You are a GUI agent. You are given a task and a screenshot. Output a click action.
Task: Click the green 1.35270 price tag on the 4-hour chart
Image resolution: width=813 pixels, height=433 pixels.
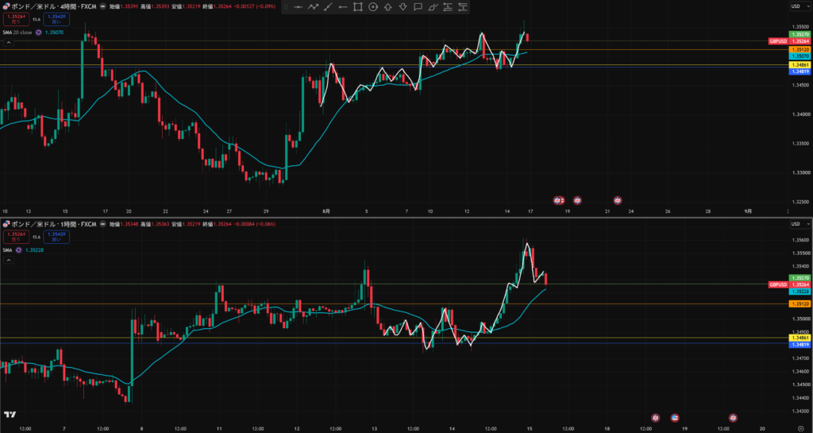coord(799,33)
